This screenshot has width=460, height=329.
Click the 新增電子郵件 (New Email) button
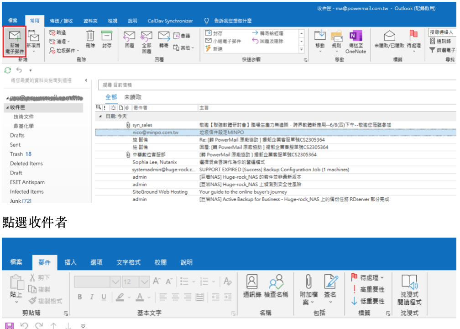(15, 42)
